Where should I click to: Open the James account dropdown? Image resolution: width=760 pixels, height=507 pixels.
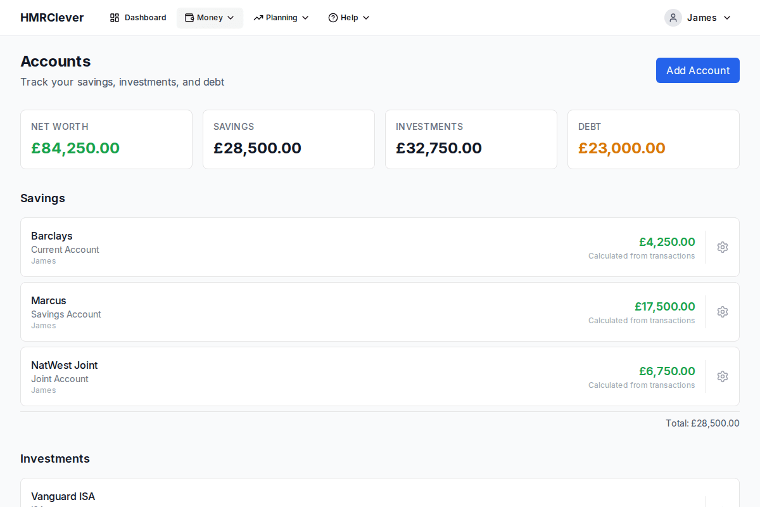pyautogui.click(x=726, y=18)
